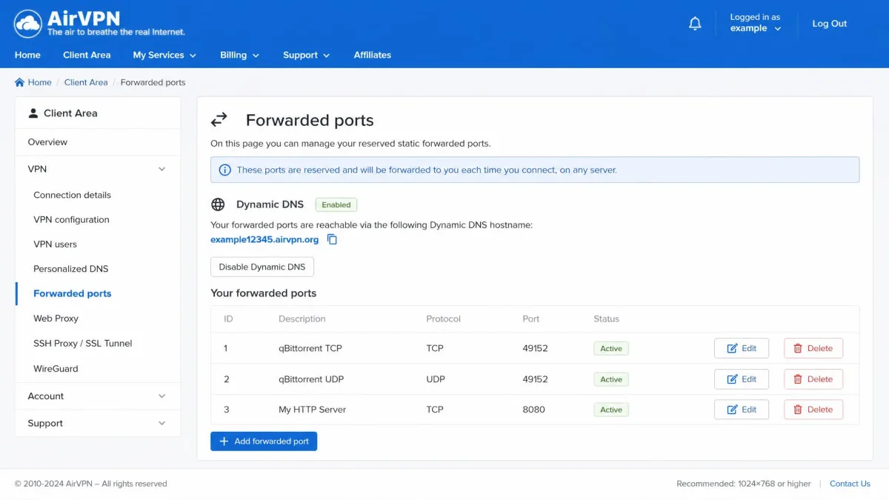Click the Port column header

click(531, 319)
